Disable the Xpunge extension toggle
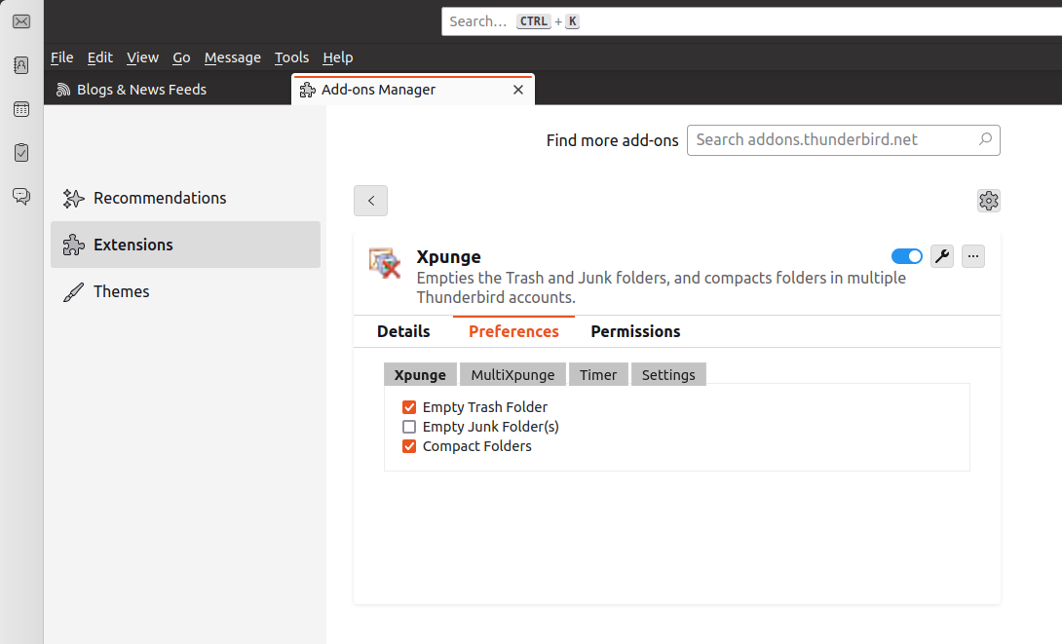 pos(906,256)
